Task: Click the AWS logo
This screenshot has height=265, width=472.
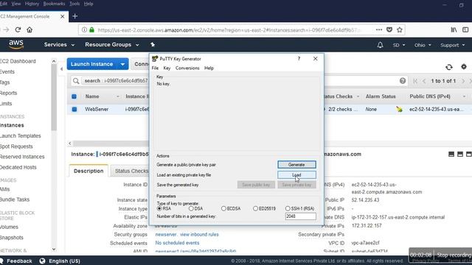Action: pos(16,44)
